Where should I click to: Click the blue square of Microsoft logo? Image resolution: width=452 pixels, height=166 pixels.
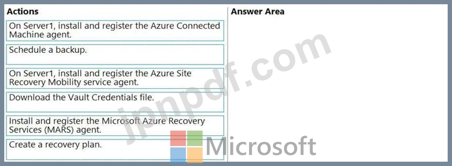[x=178, y=155]
